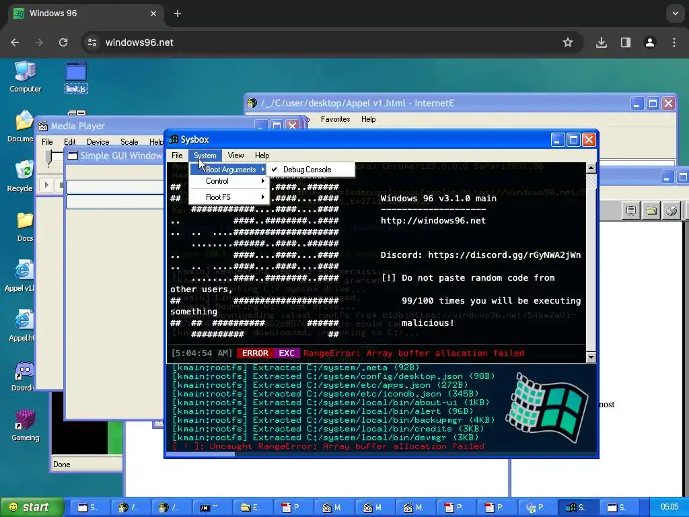Open Media Player Scale menu
Image resolution: width=689 pixels, height=517 pixels.
pos(129,141)
